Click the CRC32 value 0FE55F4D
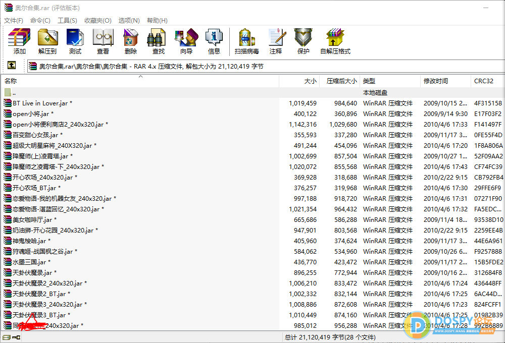Viewport: 505px width, 343px height. pos(488,135)
